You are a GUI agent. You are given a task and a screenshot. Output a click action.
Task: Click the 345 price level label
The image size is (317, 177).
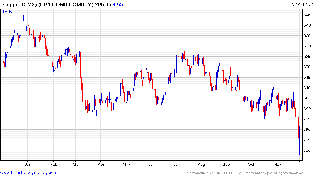(x=307, y=15)
